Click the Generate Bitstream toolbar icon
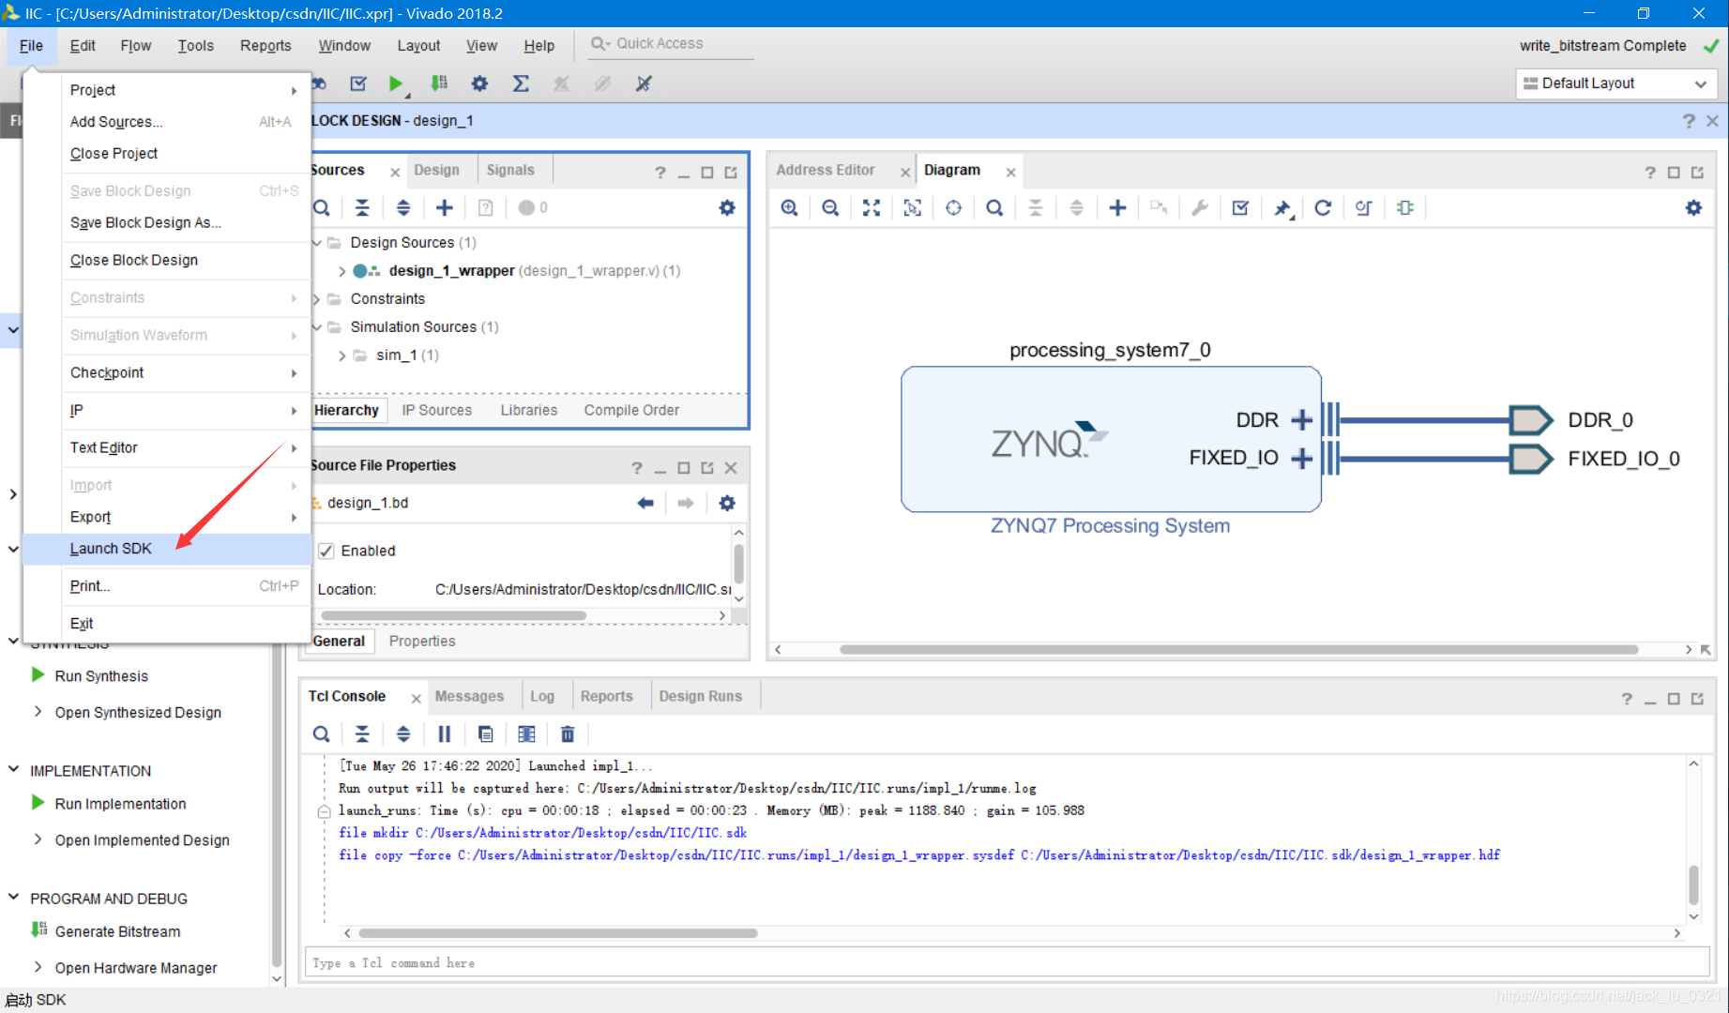Viewport: 1729px width, 1013px height. [438, 83]
